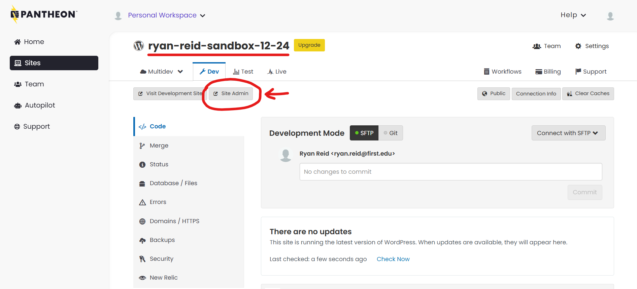The image size is (637, 289).
Task: Open the Security section
Action: [x=189, y=259]
